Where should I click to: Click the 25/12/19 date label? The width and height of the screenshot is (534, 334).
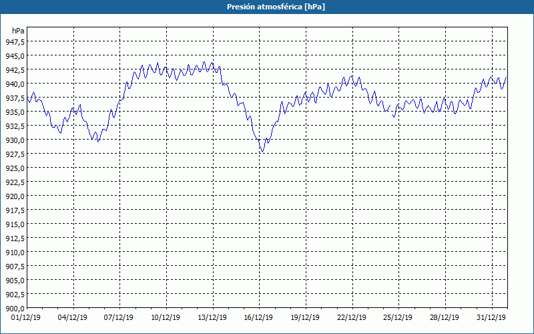pyautogui.click(x=398, y=318)
